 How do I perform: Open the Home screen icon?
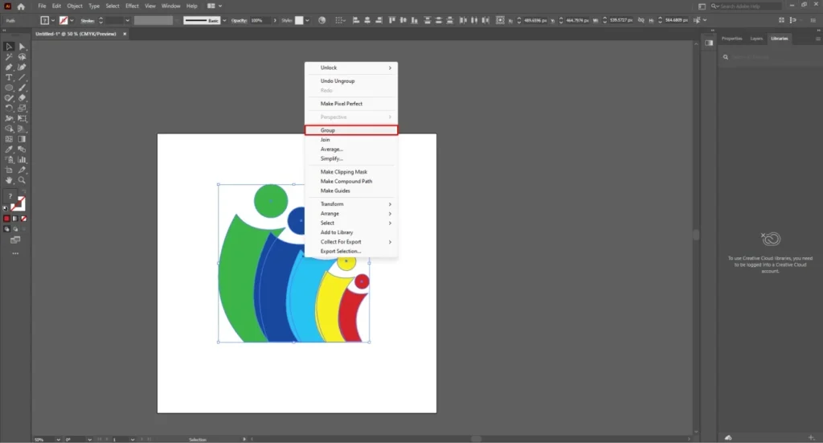click(21, 6)
